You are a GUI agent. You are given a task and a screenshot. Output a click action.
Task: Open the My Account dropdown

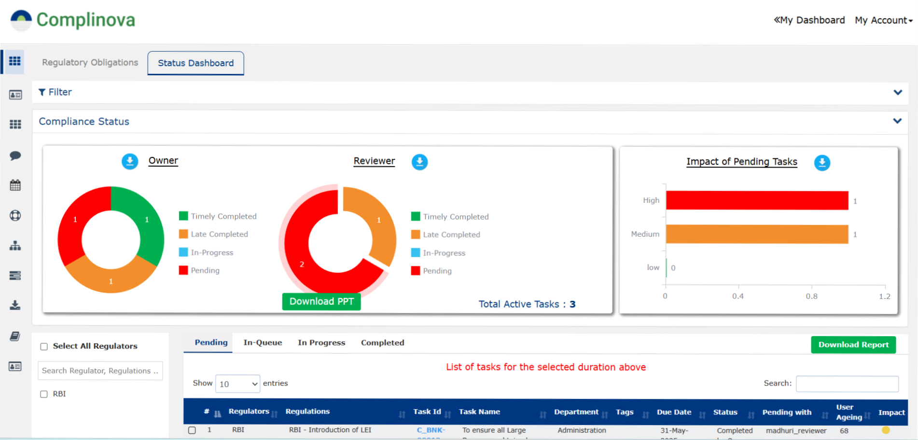[x=884, y=20]
